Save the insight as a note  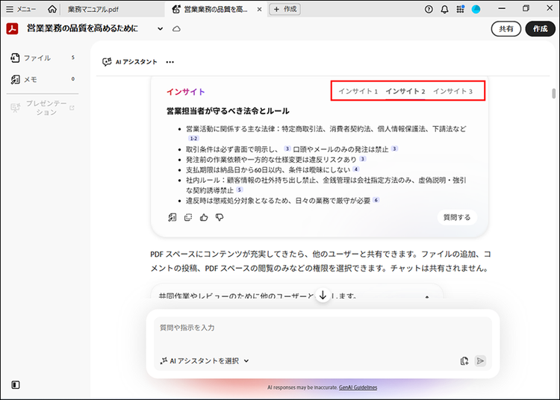click(172, 217)
